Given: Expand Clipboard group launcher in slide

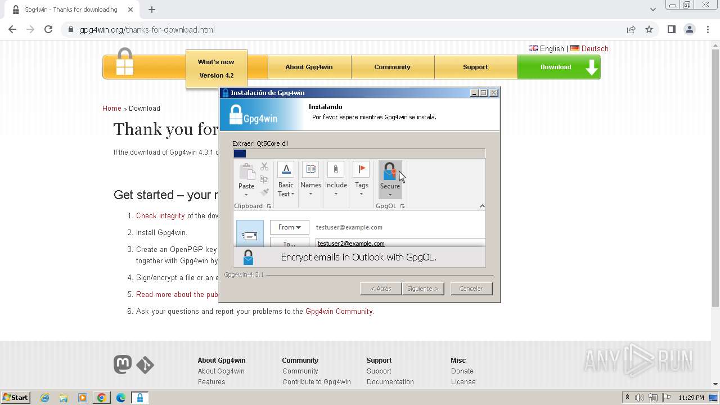Looking at the screenshot, I should [269, 206].
